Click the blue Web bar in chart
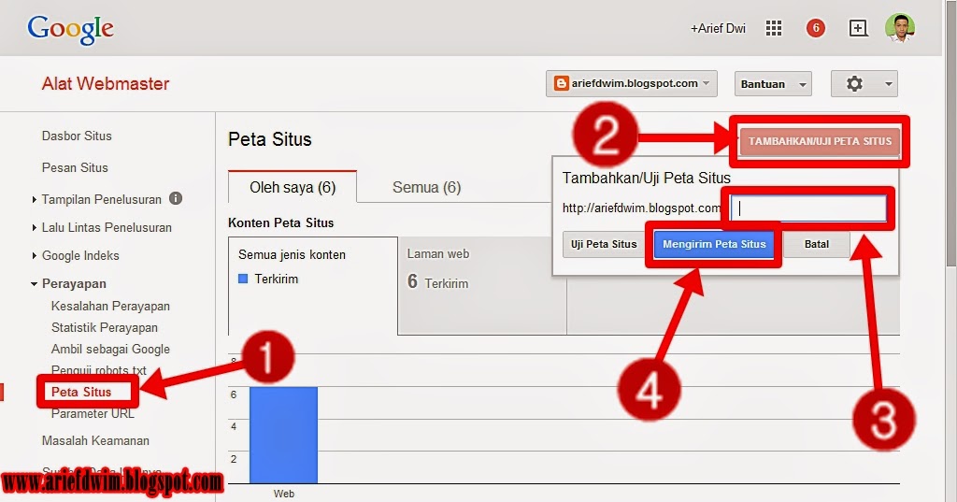 tap(283, 435)
